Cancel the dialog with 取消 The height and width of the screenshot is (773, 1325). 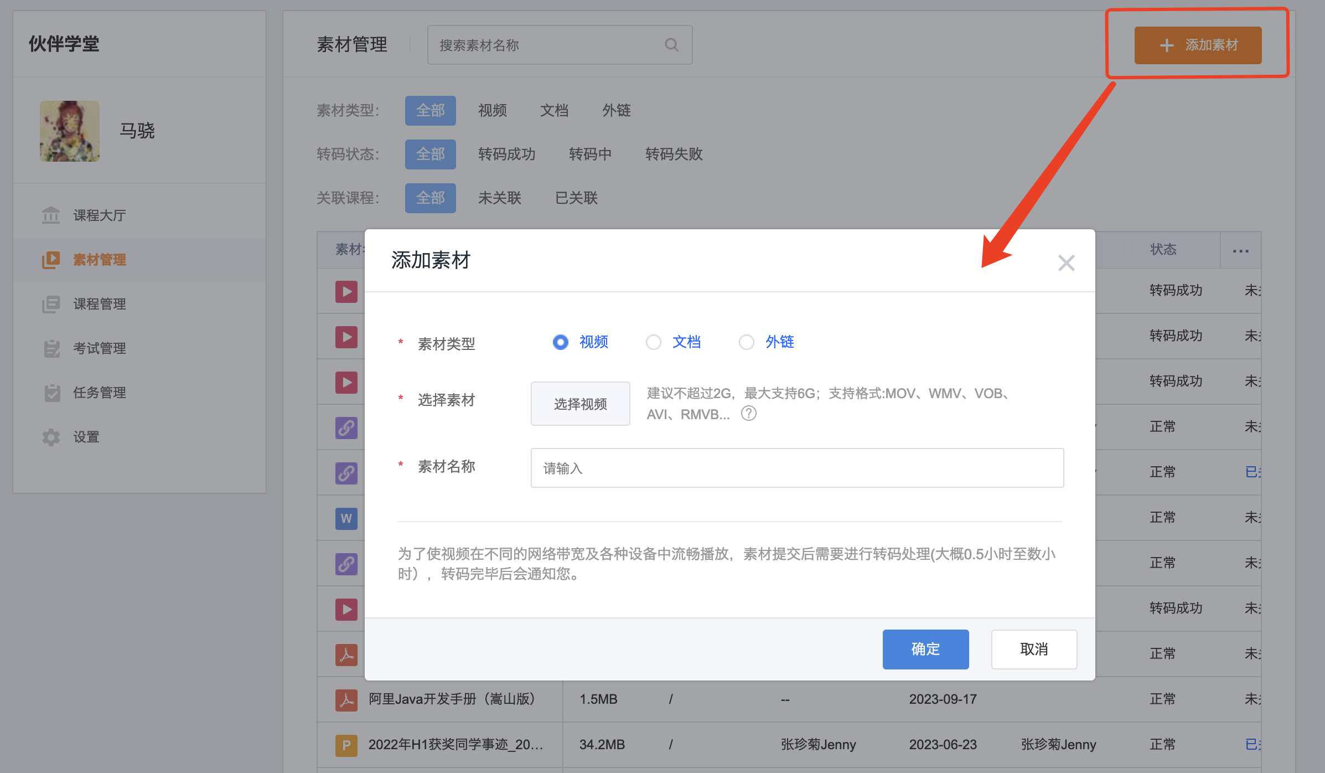(x=1034, y=649)
